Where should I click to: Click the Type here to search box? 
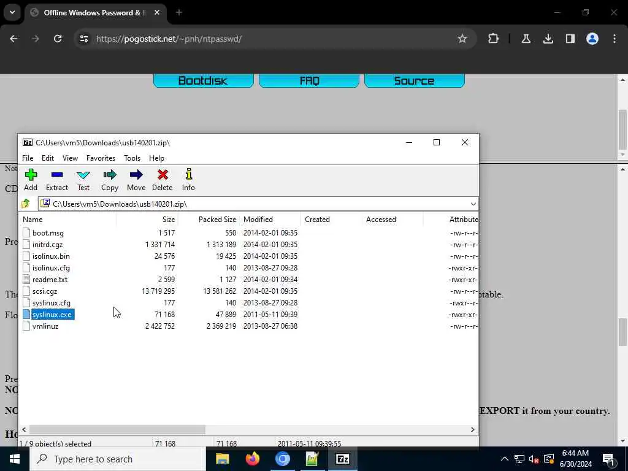point(117,459)
